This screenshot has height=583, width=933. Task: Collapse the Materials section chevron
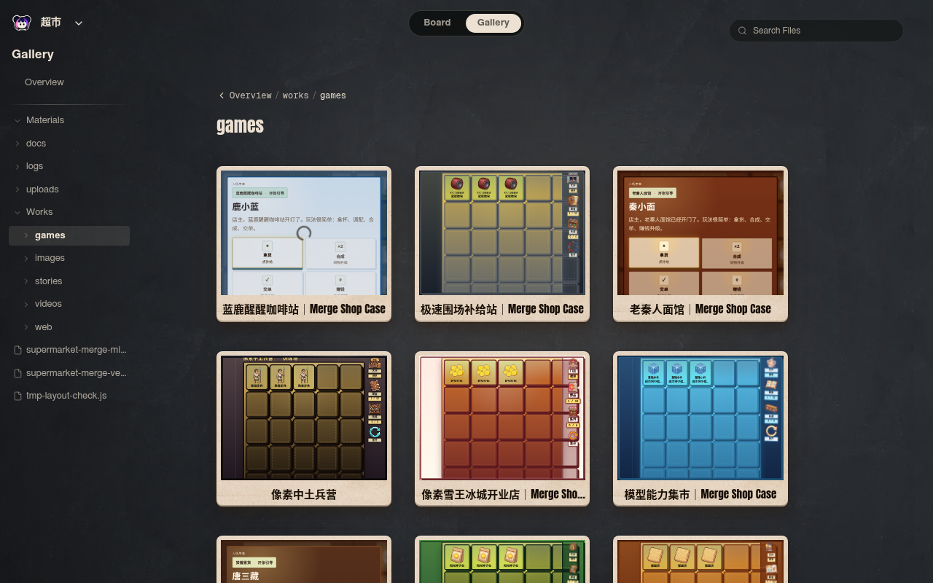[17, 120]
